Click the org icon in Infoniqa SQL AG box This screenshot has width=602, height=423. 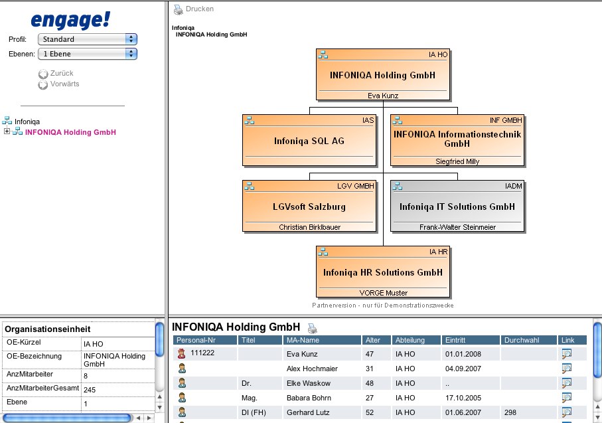[250, 120]
